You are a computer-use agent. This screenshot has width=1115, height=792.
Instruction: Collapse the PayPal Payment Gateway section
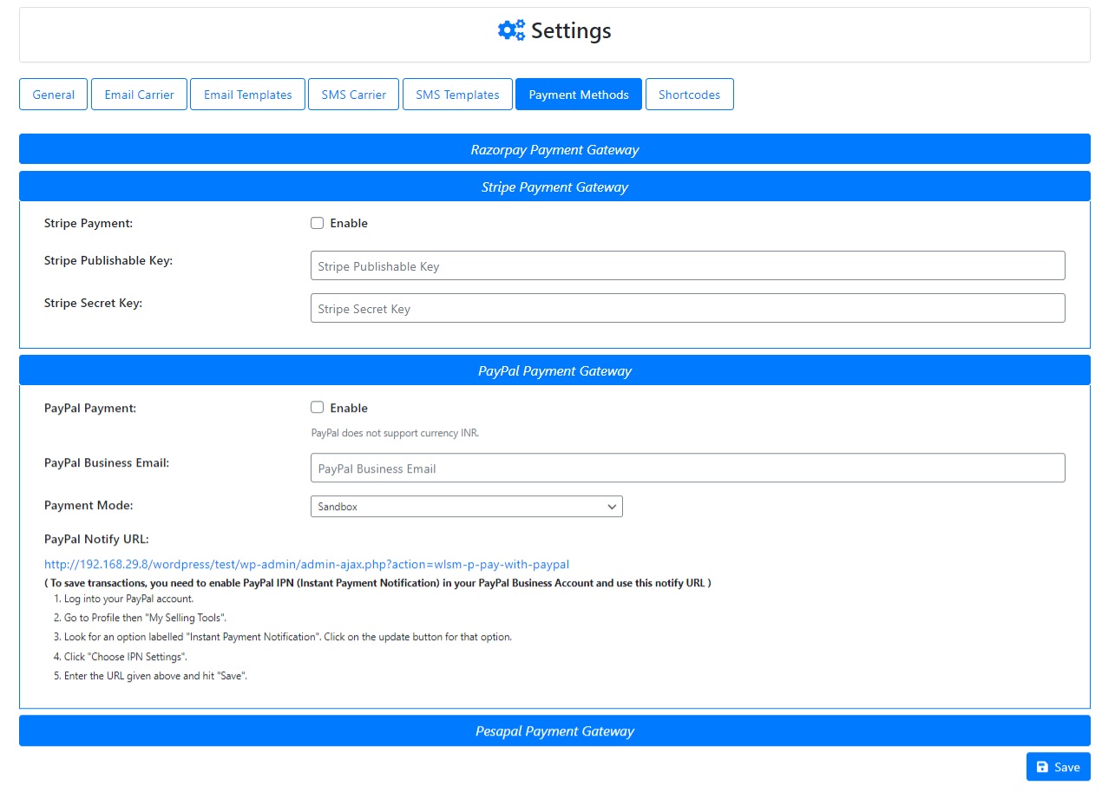(554, 370)
